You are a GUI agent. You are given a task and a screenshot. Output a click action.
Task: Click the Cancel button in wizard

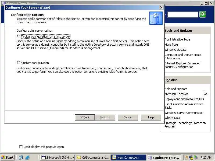tap(128, 117)
